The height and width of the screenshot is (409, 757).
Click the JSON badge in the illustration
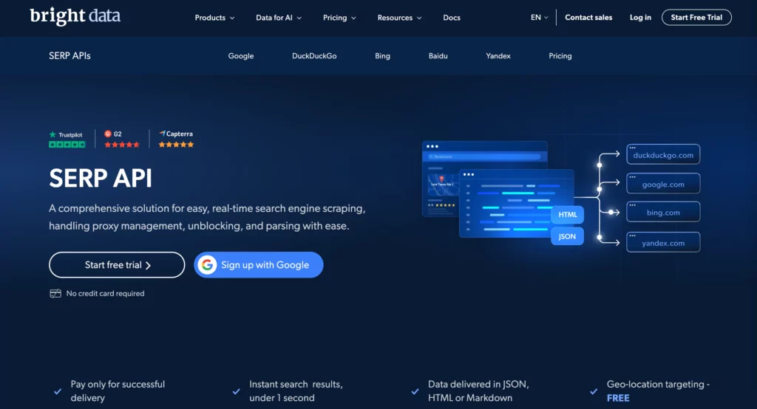click(567, 236)
